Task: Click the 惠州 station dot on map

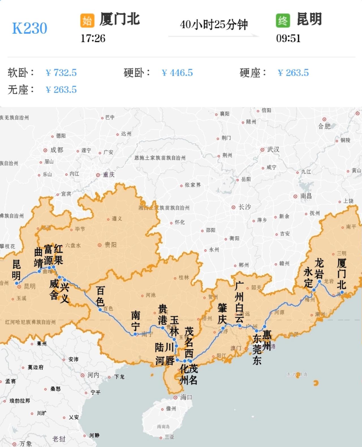Action: [x=265, y=327]
